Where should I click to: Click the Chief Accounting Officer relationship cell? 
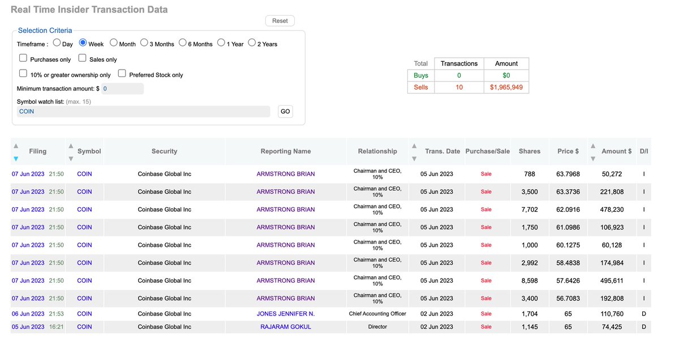377,314
